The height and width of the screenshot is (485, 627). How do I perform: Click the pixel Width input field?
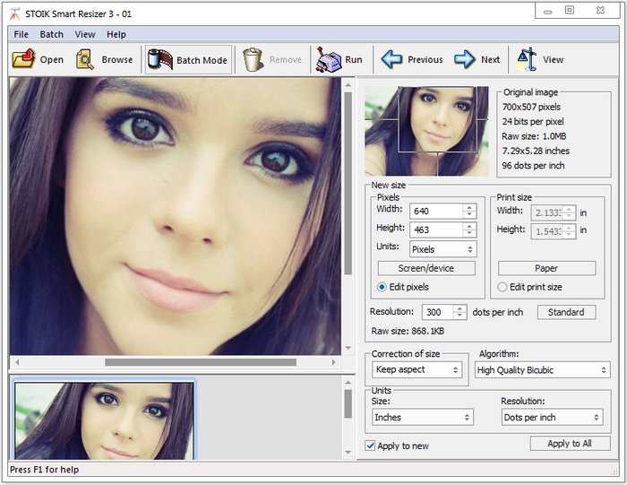click(x=436, y=211)
